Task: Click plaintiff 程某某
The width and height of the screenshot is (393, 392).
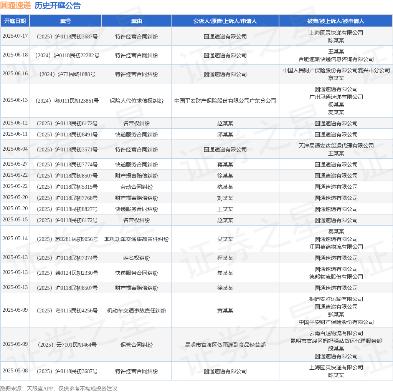Action: pyautogui.click(x=225, y=258)
